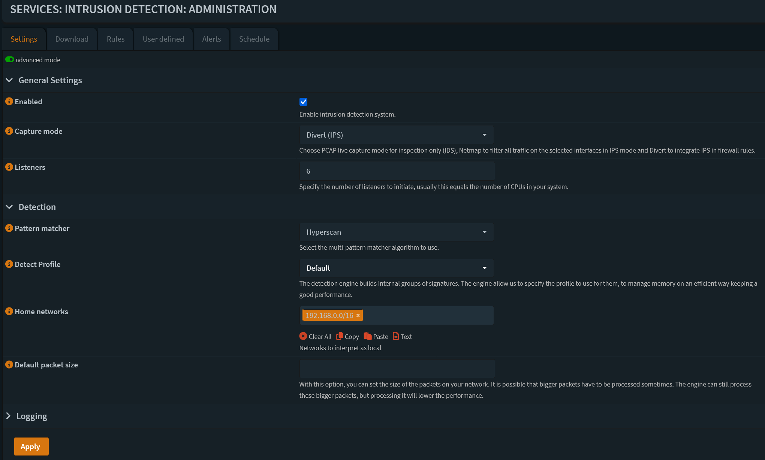Image resolution: width=765 pixels, height=460 pixels.
Task: Switch to the Rules tab
Action: [x=115, y=39]
